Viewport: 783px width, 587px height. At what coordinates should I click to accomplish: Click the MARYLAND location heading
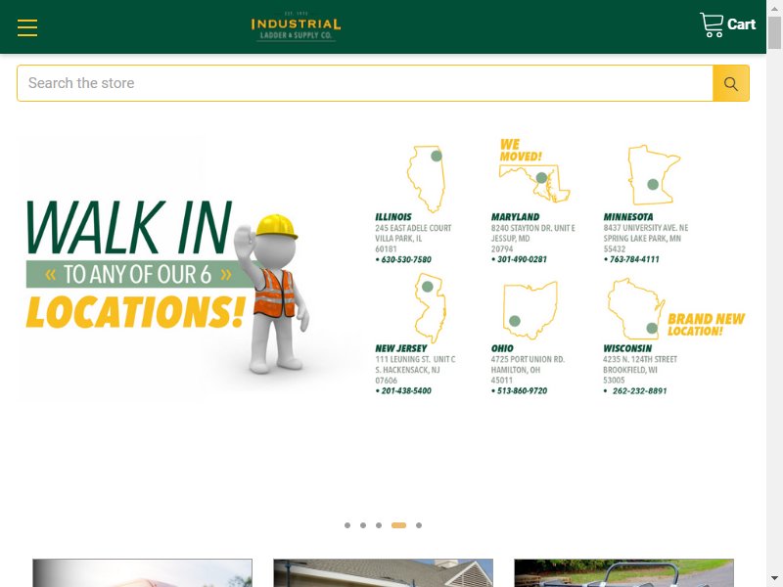516,217
